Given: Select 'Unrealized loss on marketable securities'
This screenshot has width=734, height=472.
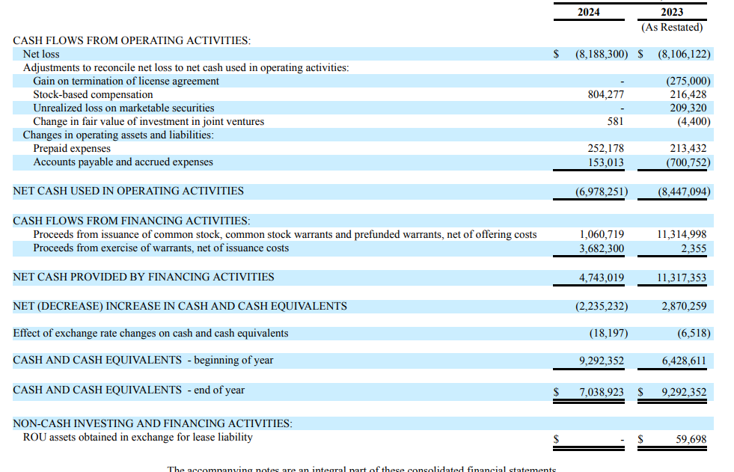Looking at the screenshot, I should pyautogui.click(x=123, y=108).
